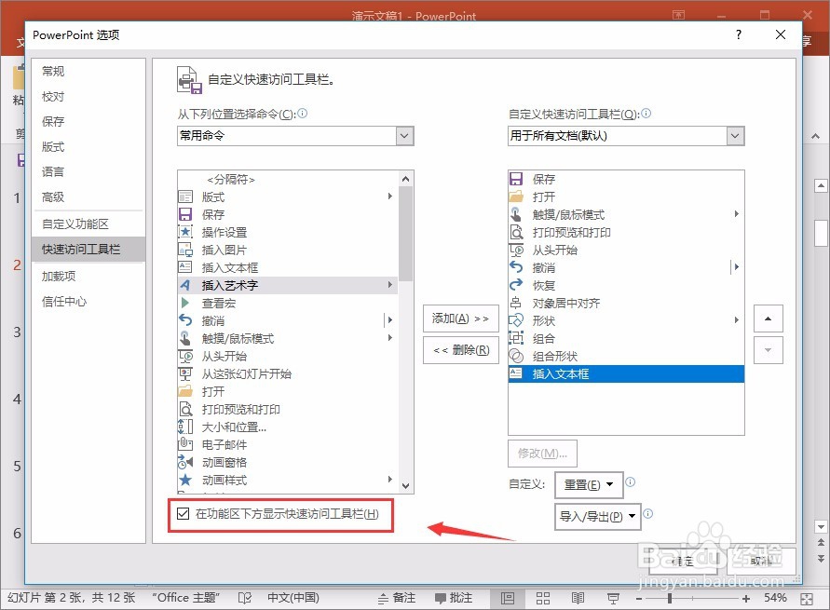Click the 54% zoom level text
Image resolution: width=830 pixels, height=610 pixels.
775,598
